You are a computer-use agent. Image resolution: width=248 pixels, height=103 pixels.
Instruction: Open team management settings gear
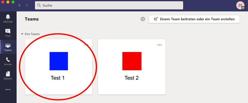point(143,19)
